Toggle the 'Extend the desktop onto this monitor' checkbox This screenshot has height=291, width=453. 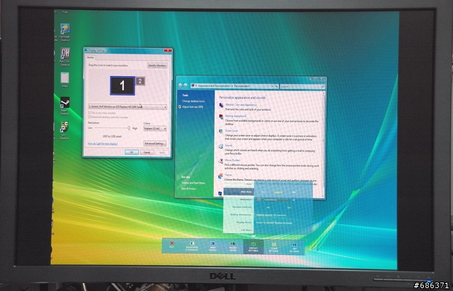[89, 117]
